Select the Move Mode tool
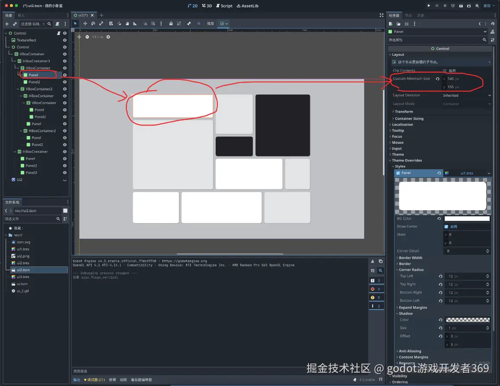500x386 pixels. [x=85, y=24]
